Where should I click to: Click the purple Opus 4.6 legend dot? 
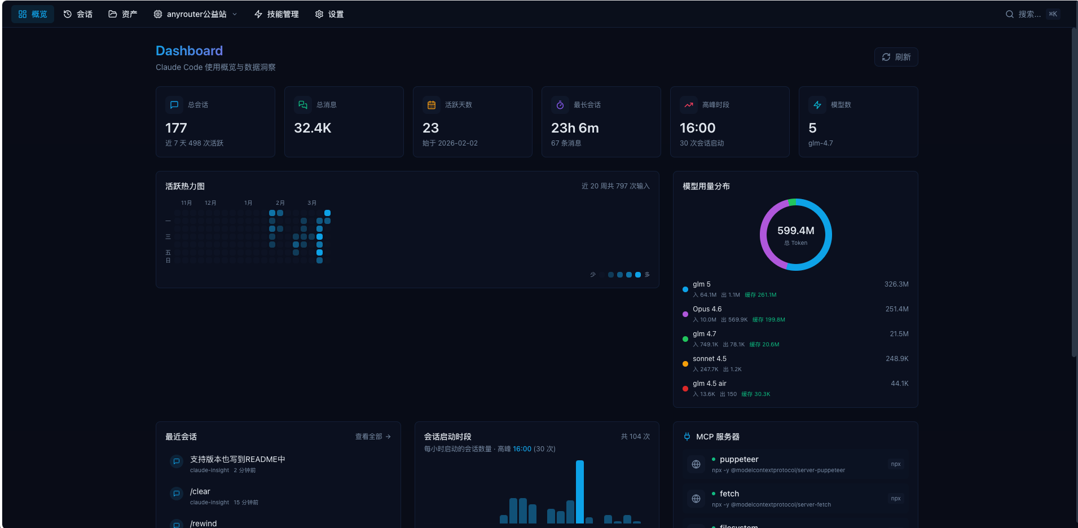coord(685,314)
